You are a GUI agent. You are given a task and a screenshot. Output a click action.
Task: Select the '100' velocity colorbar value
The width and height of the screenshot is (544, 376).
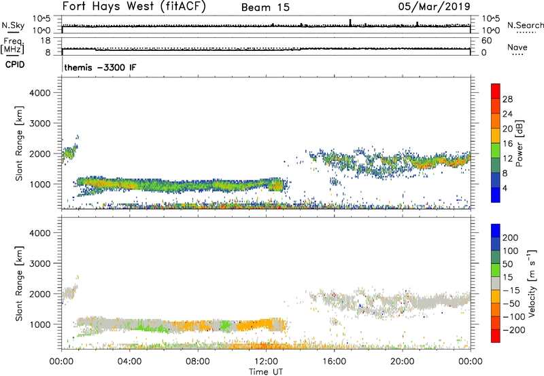point(511,250)
